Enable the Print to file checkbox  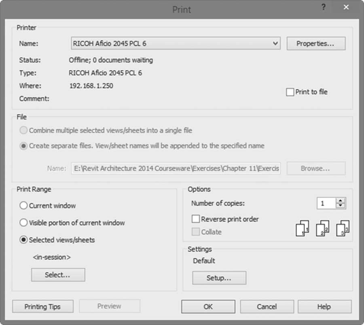290,92
